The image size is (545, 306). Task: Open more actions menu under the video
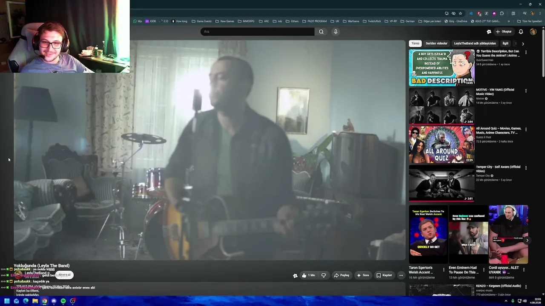401,275
